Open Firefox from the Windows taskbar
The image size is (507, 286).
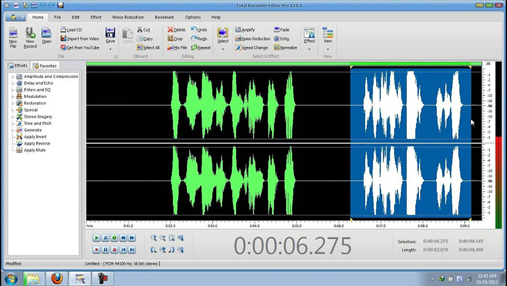pyautogui.click(x=57, y=279)
